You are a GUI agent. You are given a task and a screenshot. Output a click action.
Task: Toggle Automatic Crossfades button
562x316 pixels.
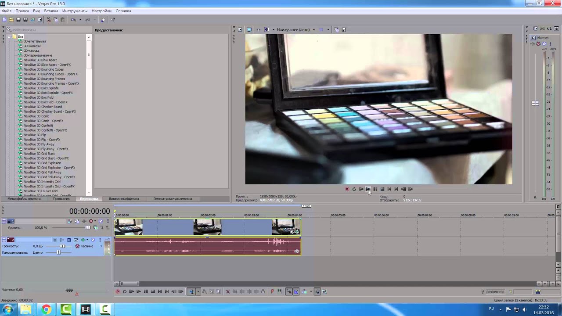click(x=296, y=291)
